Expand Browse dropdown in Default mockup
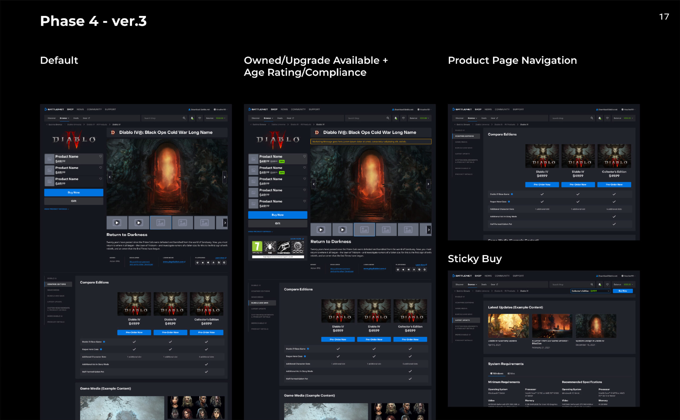Image resolution: width=680 pixels, height=420 pixels. coord(65,118)
